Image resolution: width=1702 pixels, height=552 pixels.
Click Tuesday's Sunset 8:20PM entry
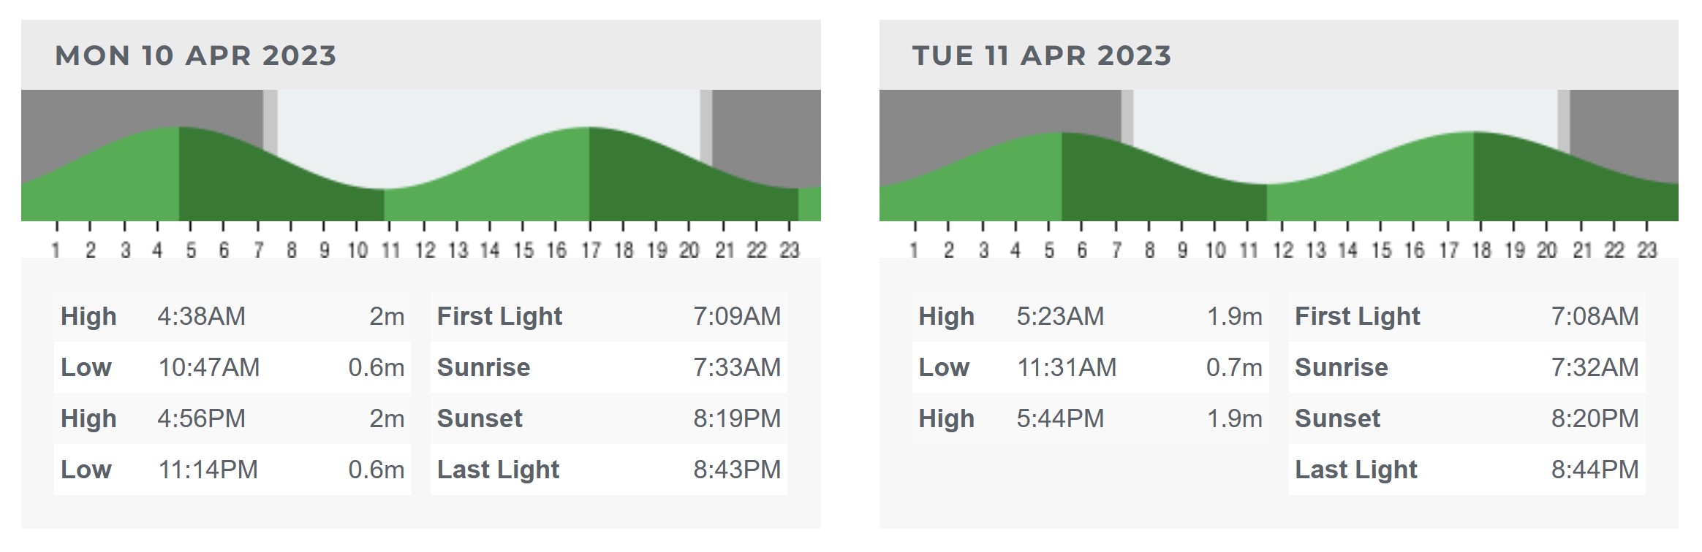pos(1467,418)
